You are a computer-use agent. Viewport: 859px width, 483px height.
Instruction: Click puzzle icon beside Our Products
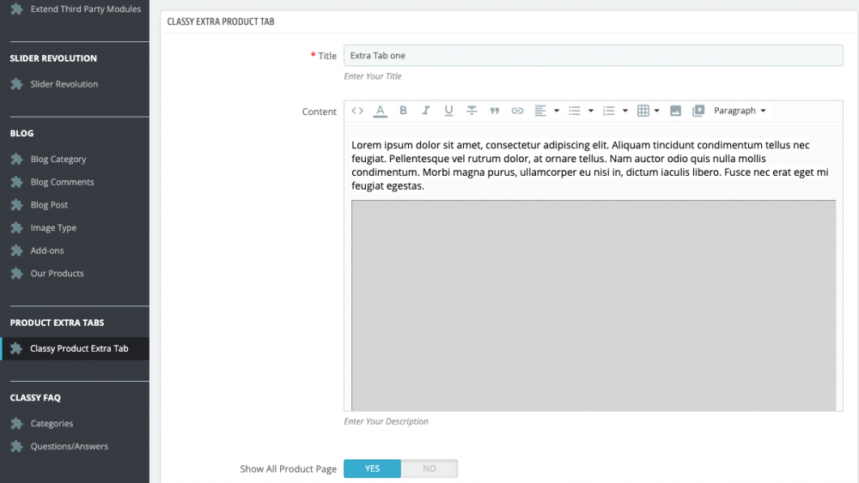tap(17, 274)
